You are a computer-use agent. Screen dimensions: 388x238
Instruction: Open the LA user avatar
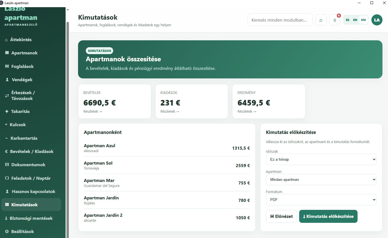pyautogui.click(x=377, y=20)
